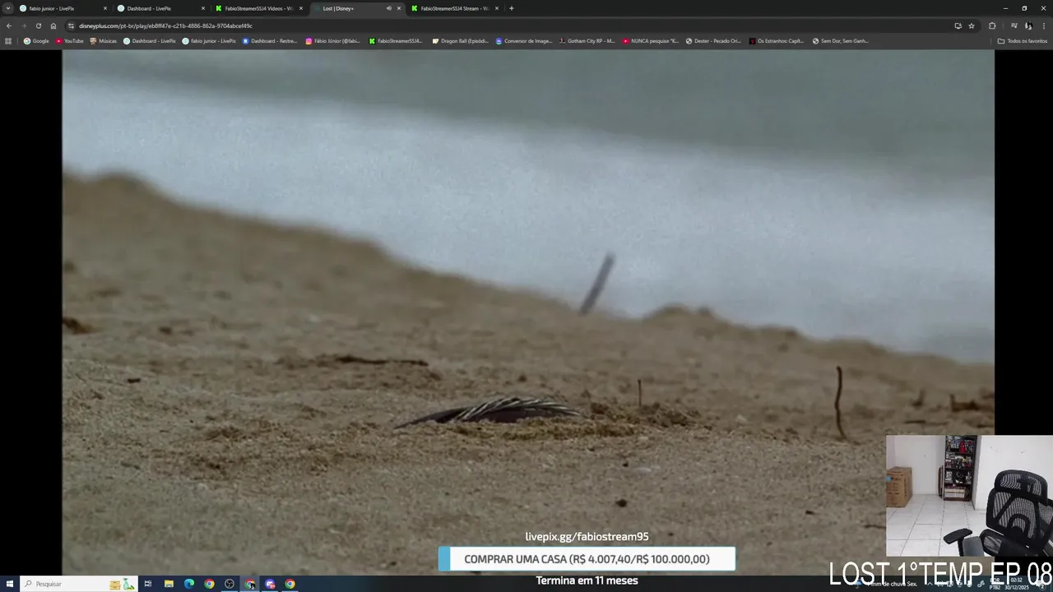1053x592 pixels.
Task: Open the NUNCA pesquise bookmark
Action: coord(651,41)
